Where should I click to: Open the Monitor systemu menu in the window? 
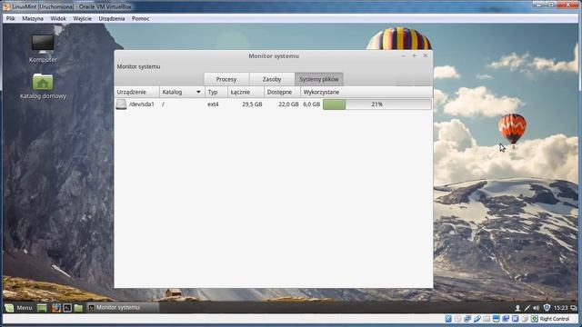click(138, 66)
